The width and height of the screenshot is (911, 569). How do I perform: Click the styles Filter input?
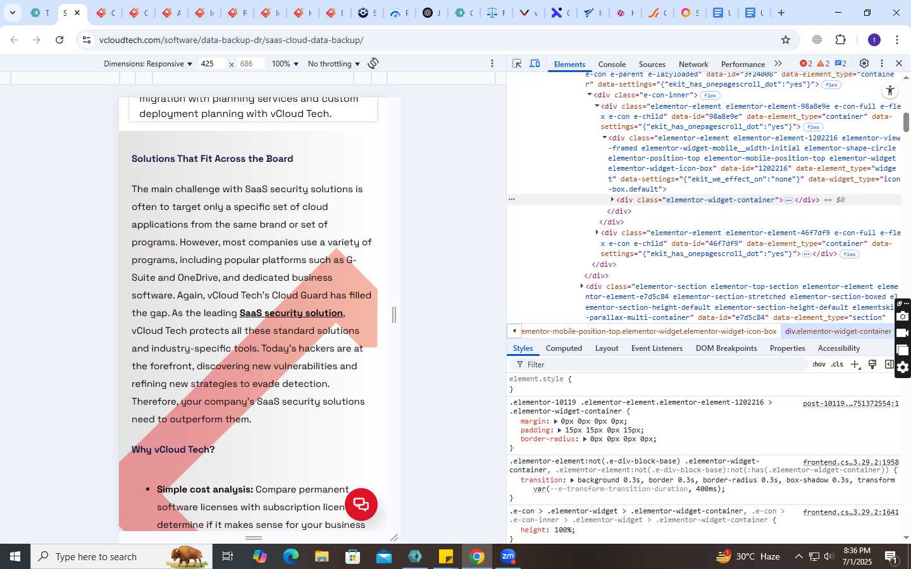(658, 365)
